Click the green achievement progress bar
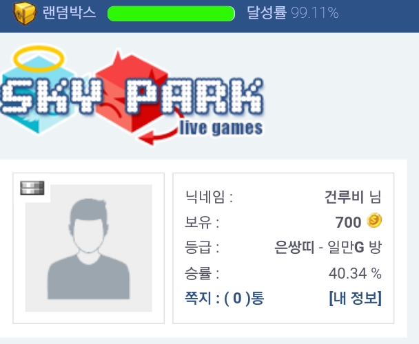 tap(171, 13)
